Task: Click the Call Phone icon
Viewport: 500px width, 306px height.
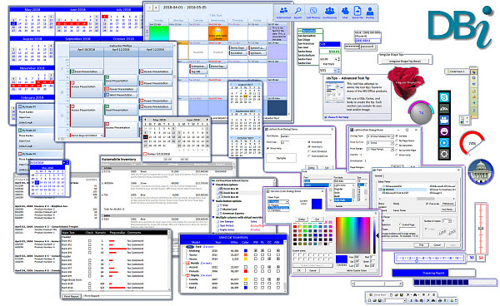Action: [313, 12]
